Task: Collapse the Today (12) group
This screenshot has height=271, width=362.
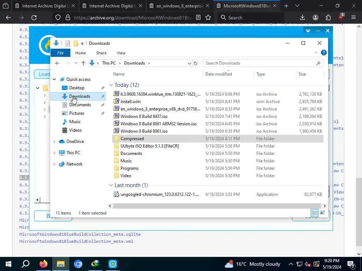Action: (x=111, y=85)
